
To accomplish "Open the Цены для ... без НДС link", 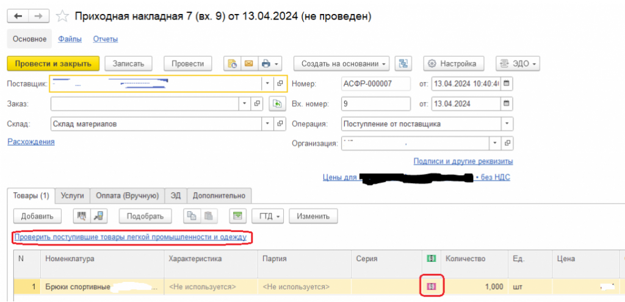I will pyautogui.click(x=416, y=178).
